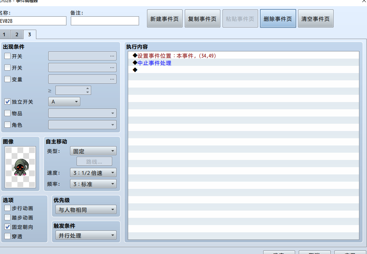
Task: Click into the 备注 note field
Action: coord(105,21)
